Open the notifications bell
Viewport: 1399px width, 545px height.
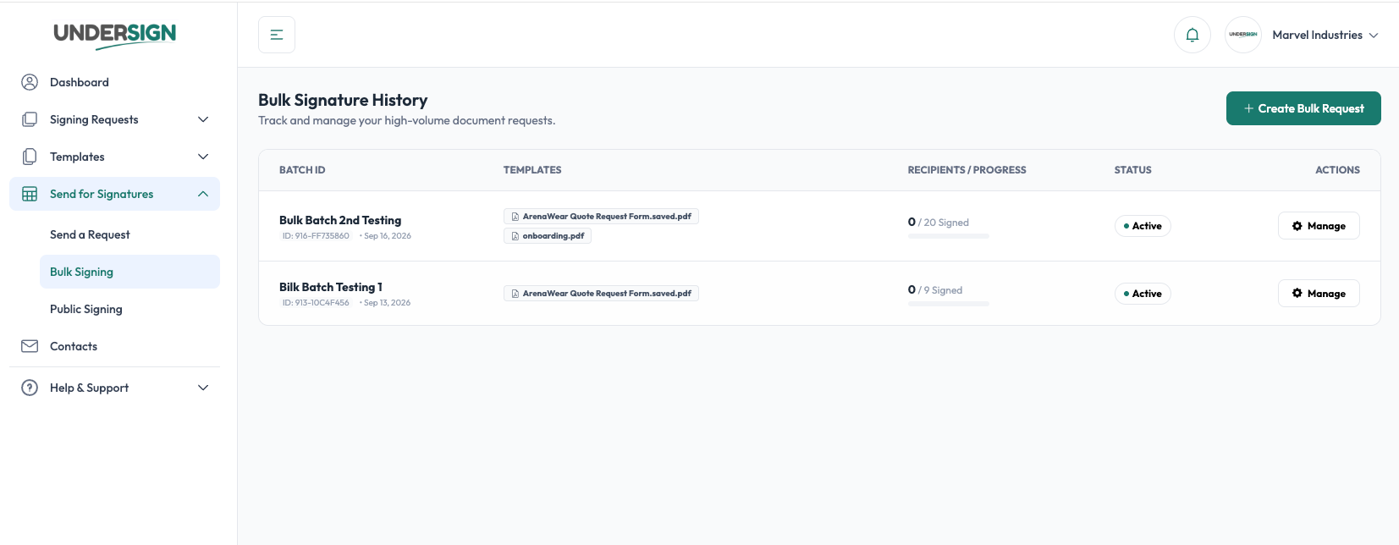click(1192, 35)
